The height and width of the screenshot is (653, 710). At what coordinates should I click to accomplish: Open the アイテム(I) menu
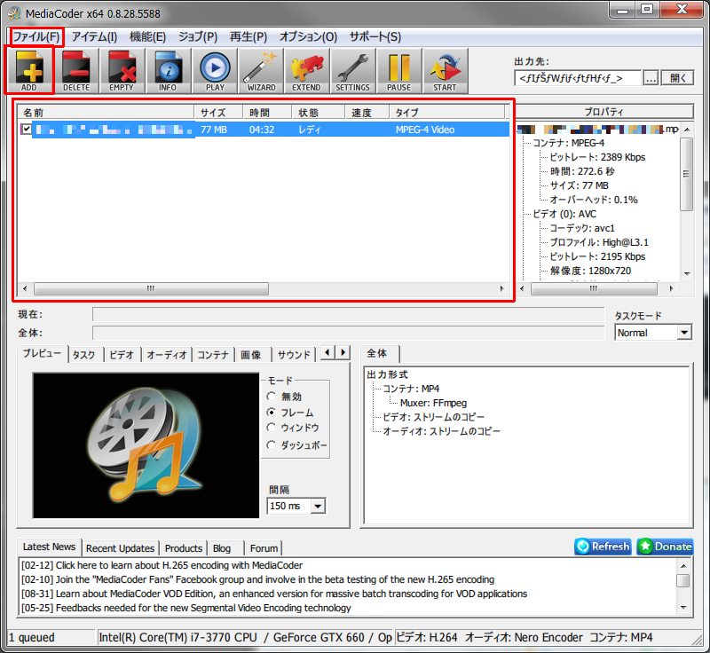coord(94,36)
